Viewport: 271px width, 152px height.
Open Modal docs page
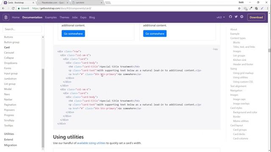tap(8, 89)
